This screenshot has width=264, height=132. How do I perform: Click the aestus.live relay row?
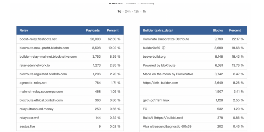pyautogui.click(x=70, y=126)
